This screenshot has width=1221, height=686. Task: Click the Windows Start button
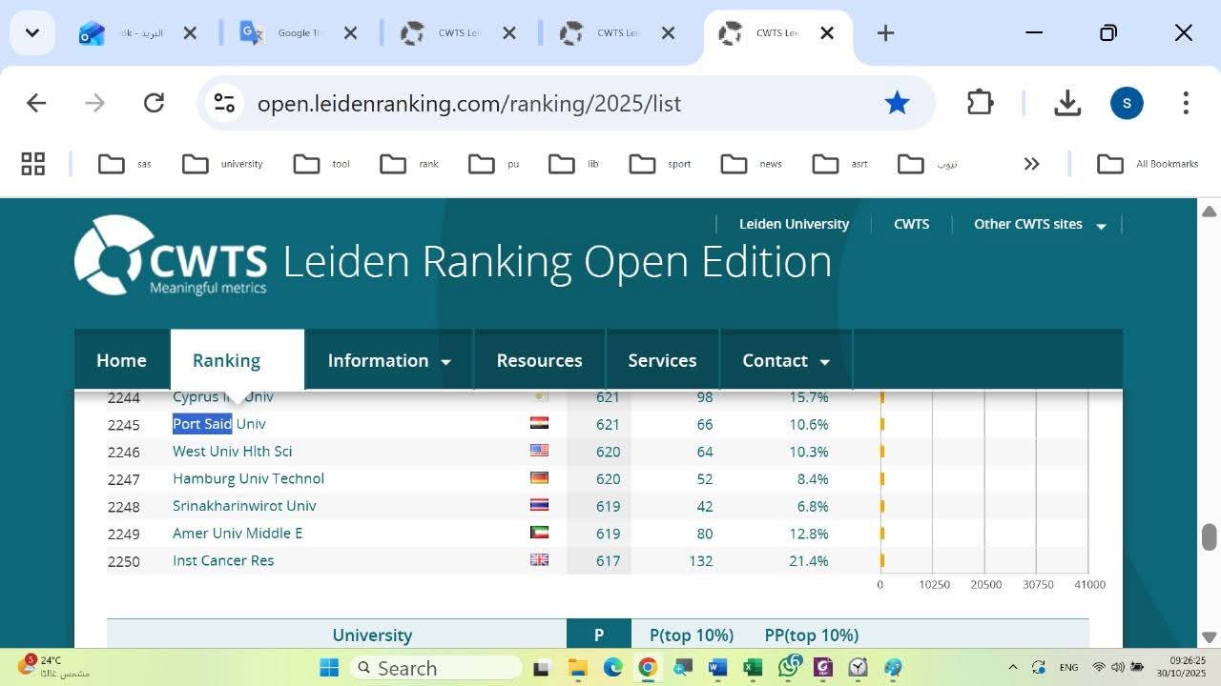(x=329, y=668)
